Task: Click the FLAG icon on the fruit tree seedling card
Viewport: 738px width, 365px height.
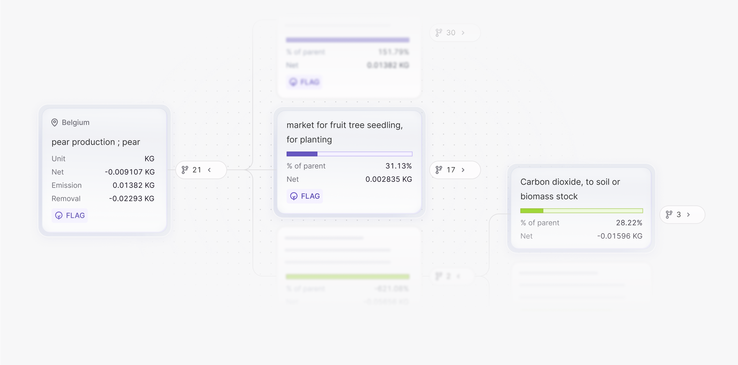Action: point(294,196)
